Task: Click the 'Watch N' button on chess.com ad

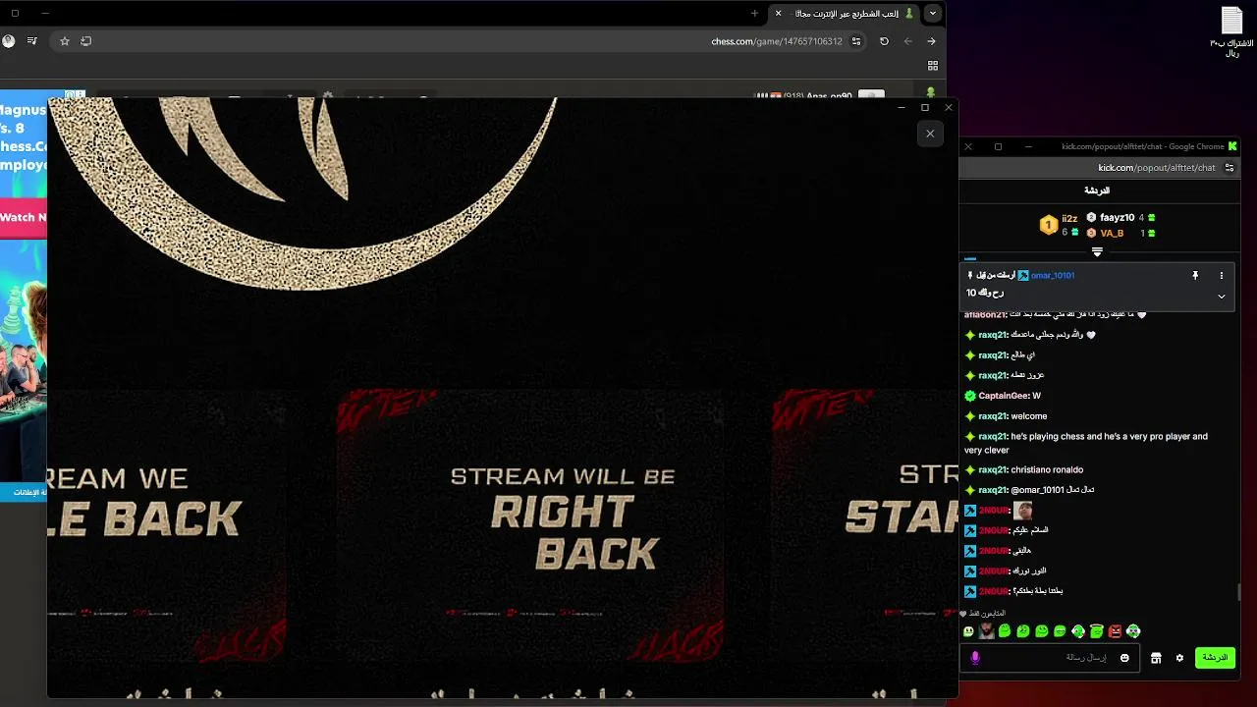Action: 23,217
